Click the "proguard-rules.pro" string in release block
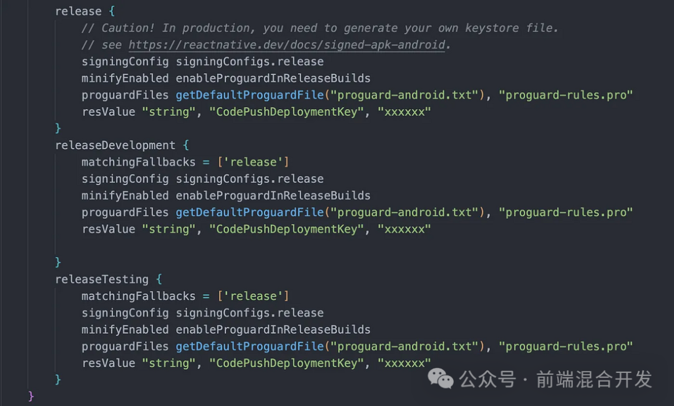The height and width of the screenshot is (406, 674). (x=565, y=95)
